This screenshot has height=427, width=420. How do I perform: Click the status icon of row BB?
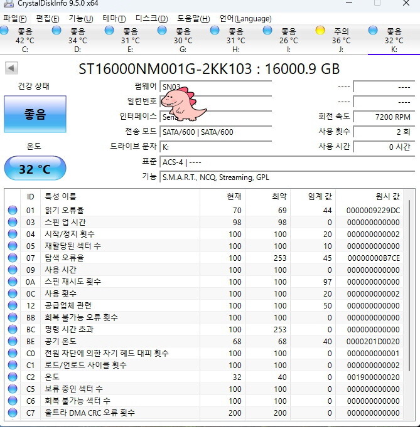pos(13,317)
